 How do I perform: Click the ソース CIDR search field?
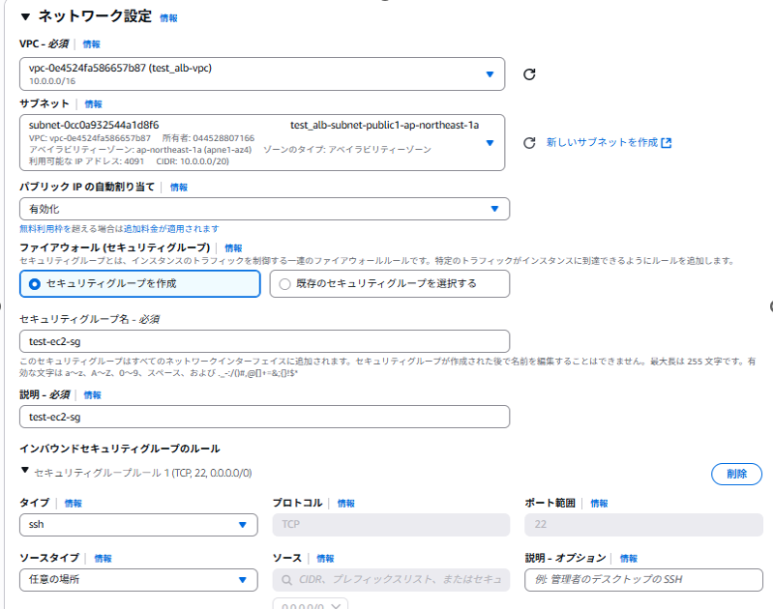pyautogui.click(x=391, y=580)
